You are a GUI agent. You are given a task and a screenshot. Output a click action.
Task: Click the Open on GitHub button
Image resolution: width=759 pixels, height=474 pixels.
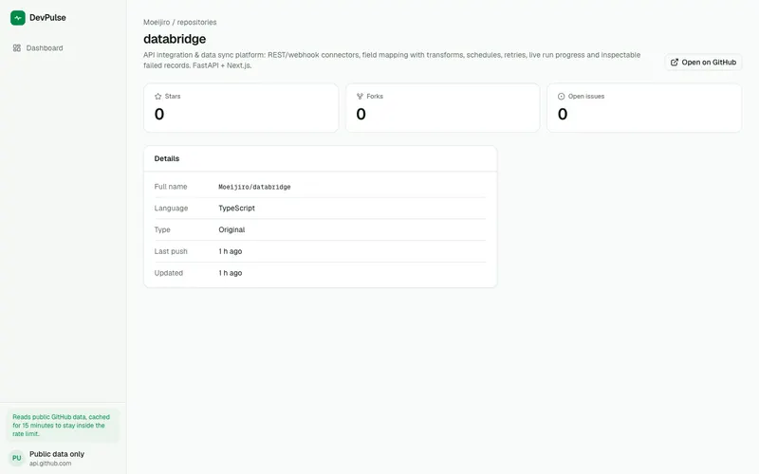click(703, 62)
